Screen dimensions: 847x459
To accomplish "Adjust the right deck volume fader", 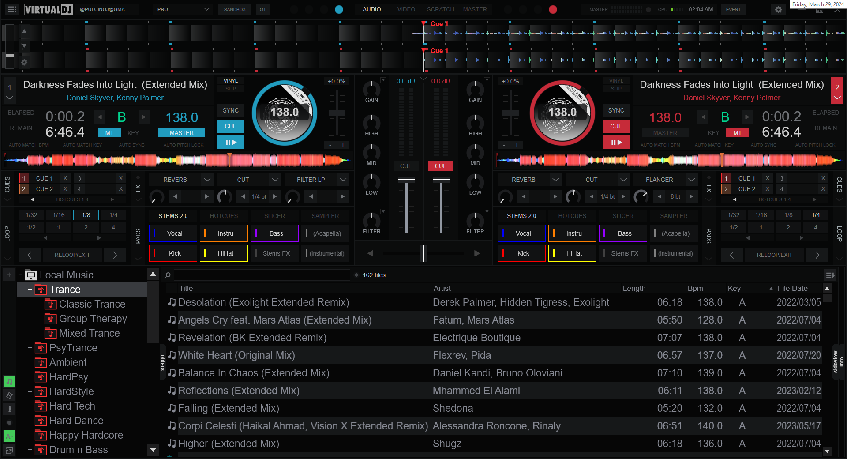I will pos(441,179).
